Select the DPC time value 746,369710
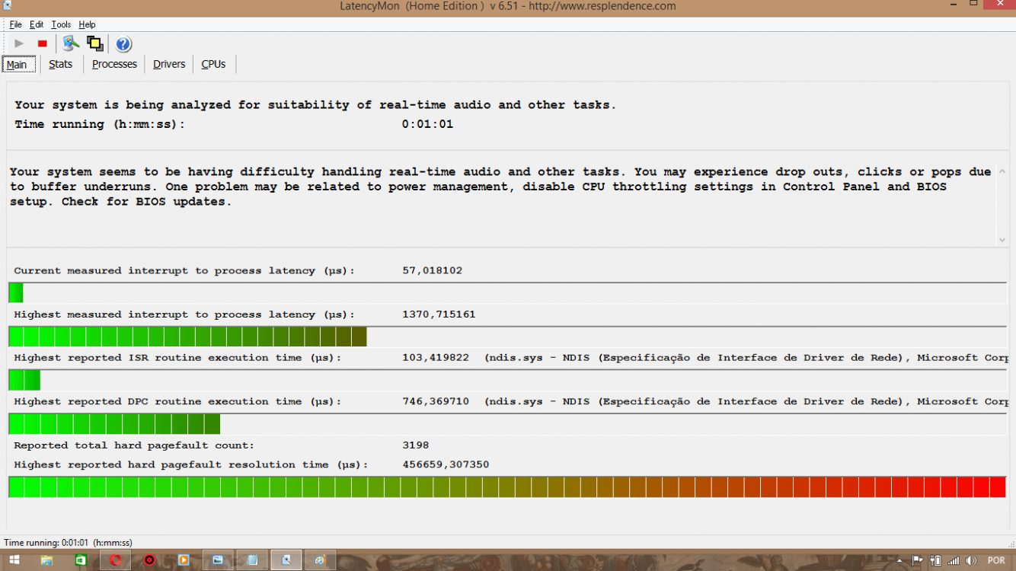Image resolution: width=1016 pixels, height=571 pixels. 436,401
